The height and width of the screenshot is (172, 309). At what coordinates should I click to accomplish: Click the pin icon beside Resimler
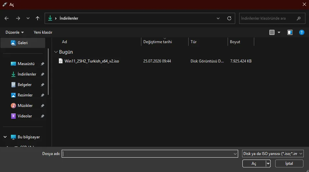pos(42,95)
